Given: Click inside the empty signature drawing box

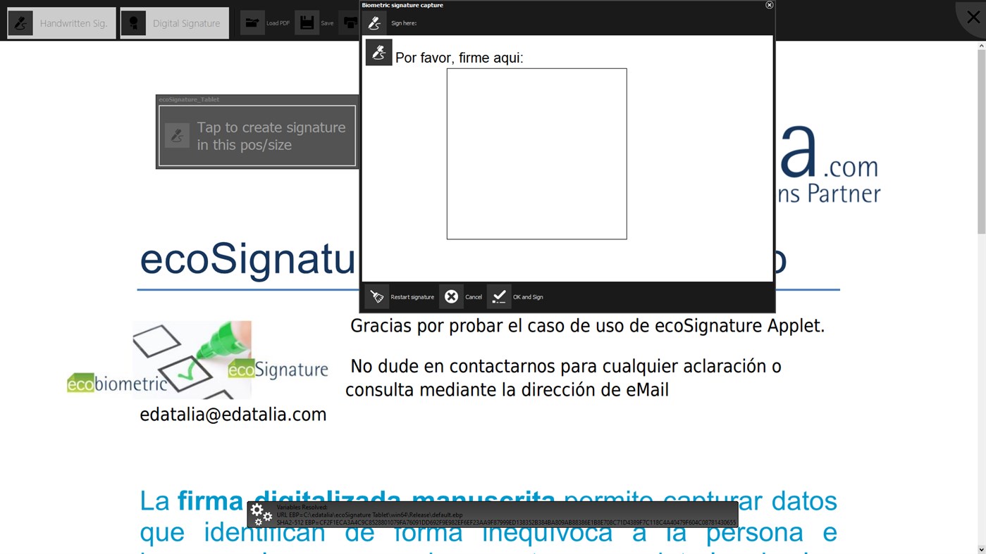Looking at the screenshot, I should click(536, 153).
